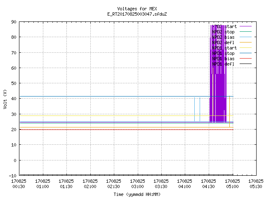This screenshot has height=198, width=264.
Task: Click the x-axis label 170825 04:00
Action: pos(185,184)
